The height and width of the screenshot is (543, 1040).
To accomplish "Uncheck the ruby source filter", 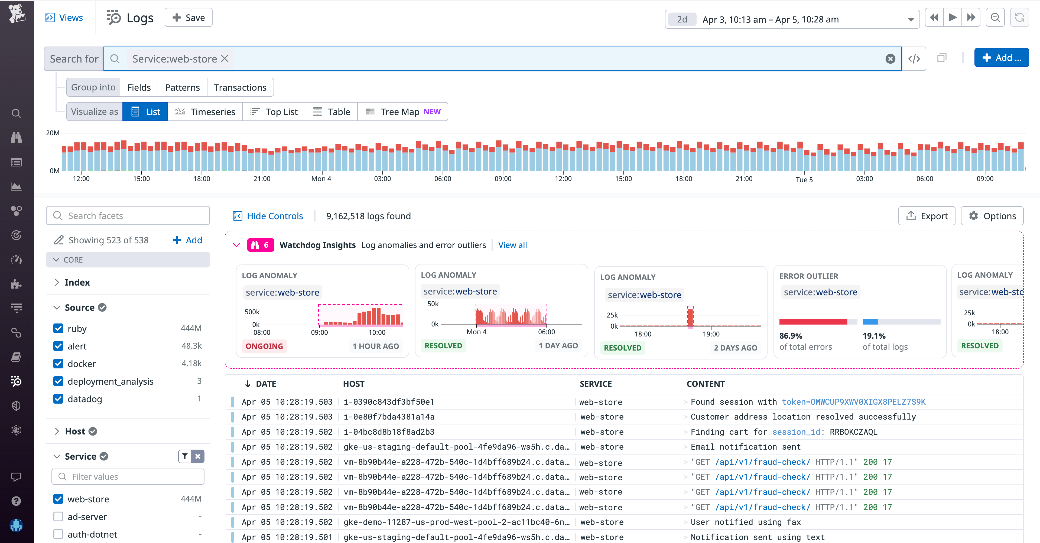I will click(58, 328).
